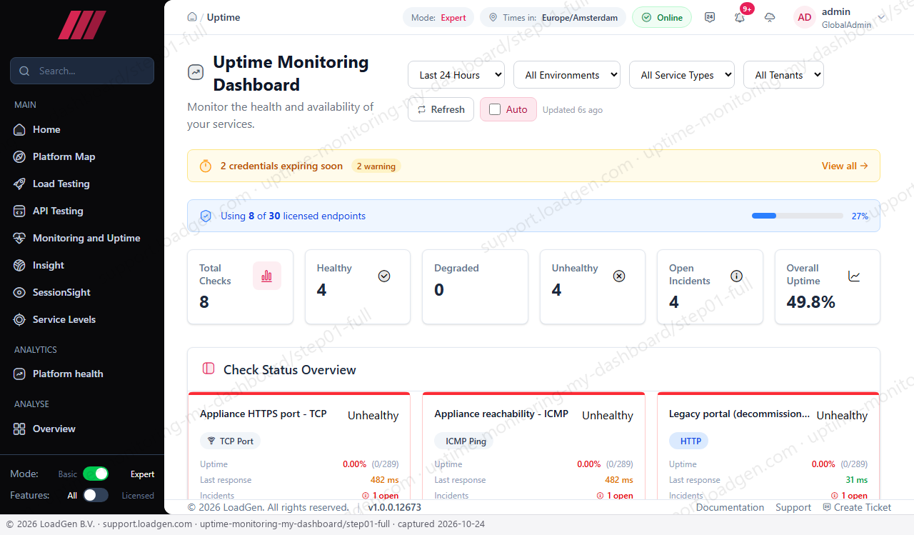The height and width of the screenshot is (535, 914).
Task: Click the sidebar Search field
Action: pos(82,71)
